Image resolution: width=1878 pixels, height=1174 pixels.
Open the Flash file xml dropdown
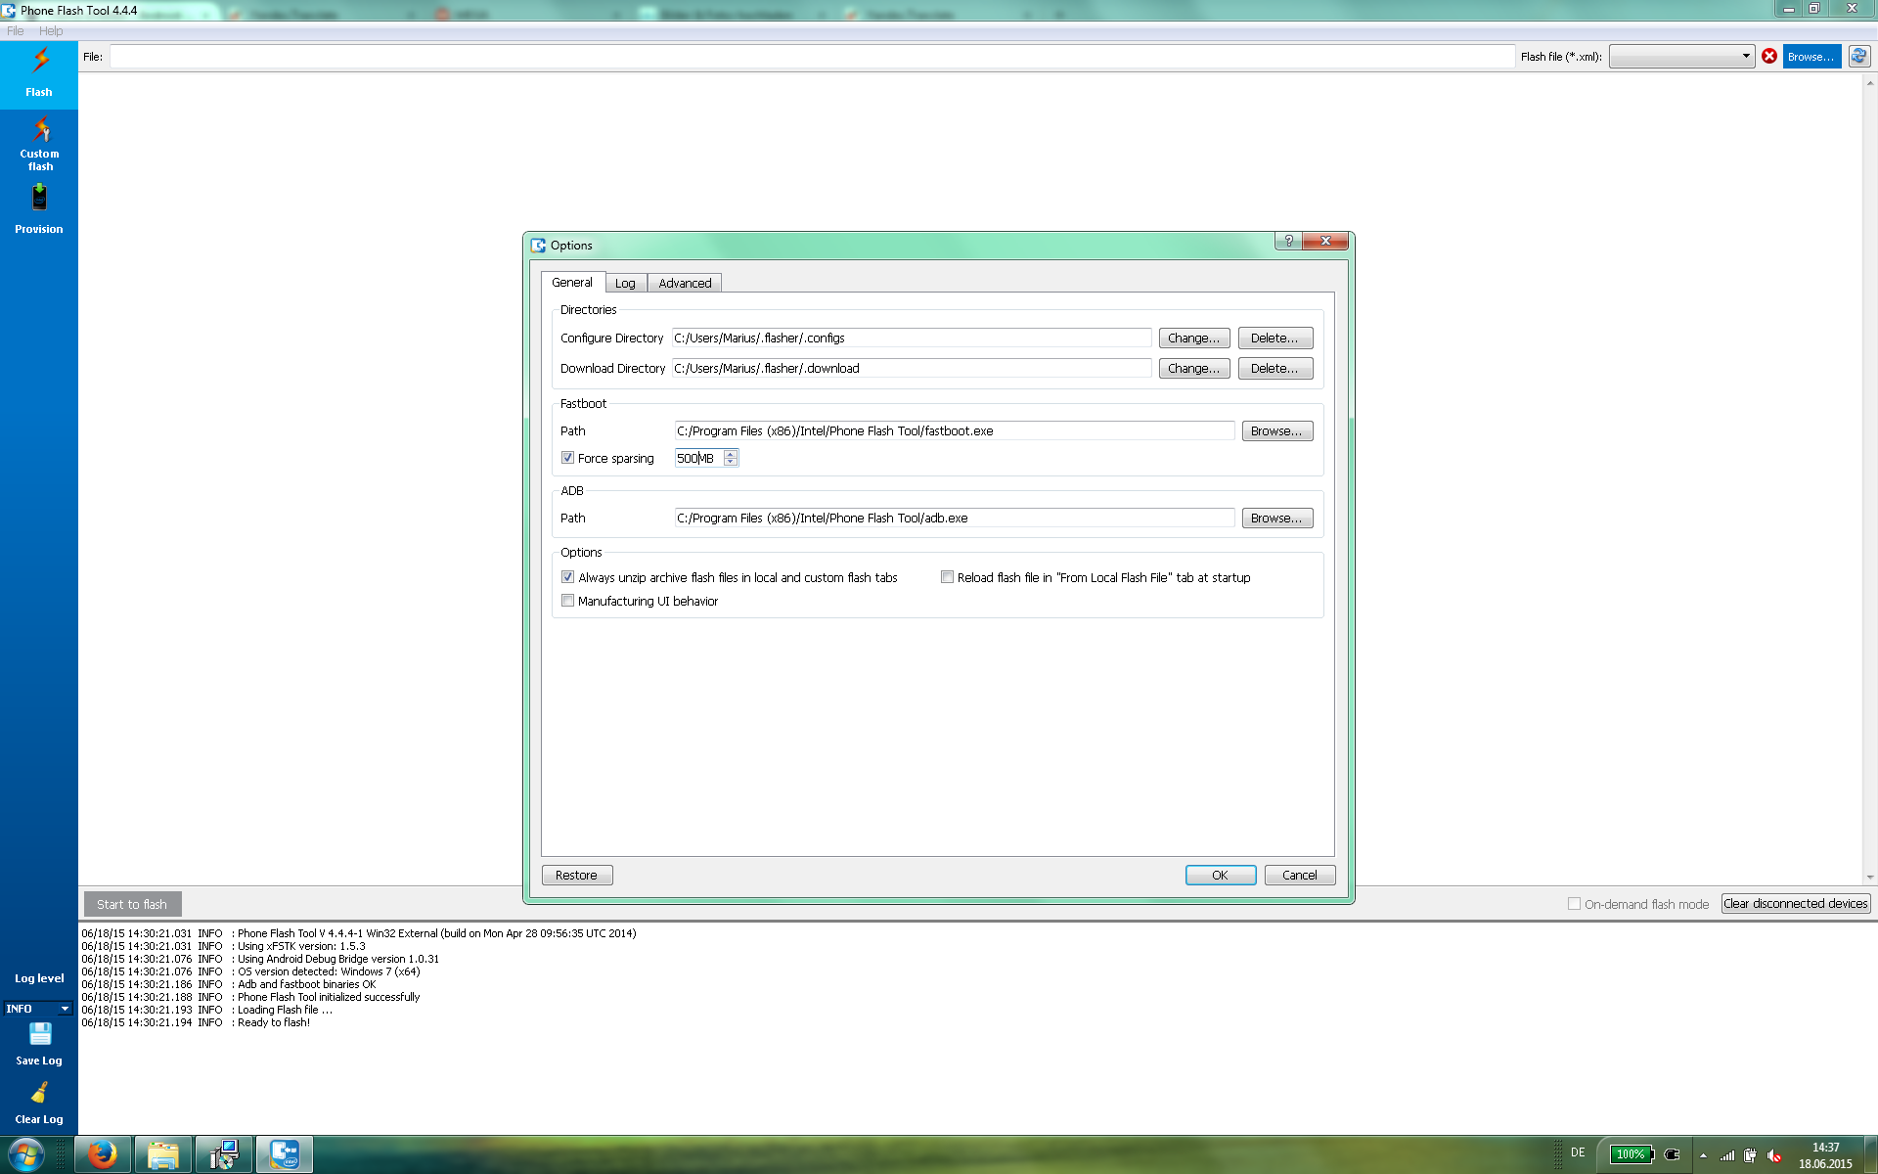coord(1682,57)
